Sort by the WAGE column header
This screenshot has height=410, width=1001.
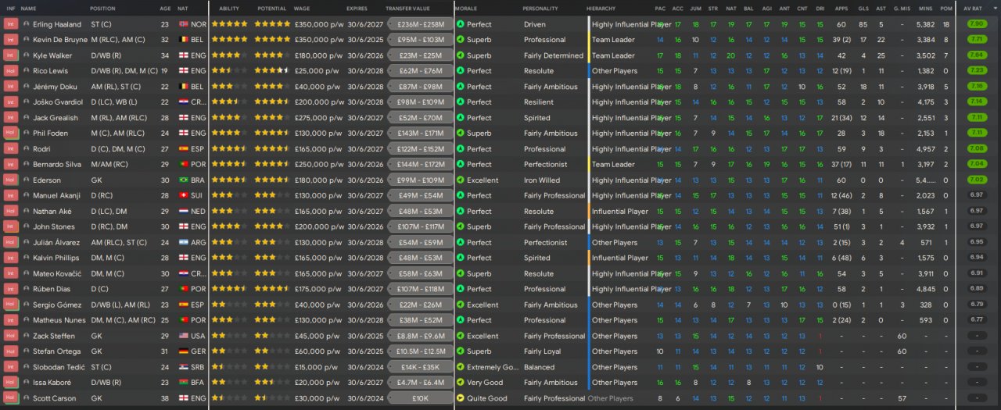tap(302, 9)
